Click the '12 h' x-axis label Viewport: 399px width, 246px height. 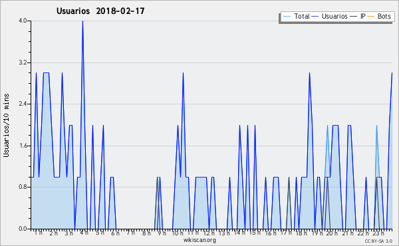209,233
